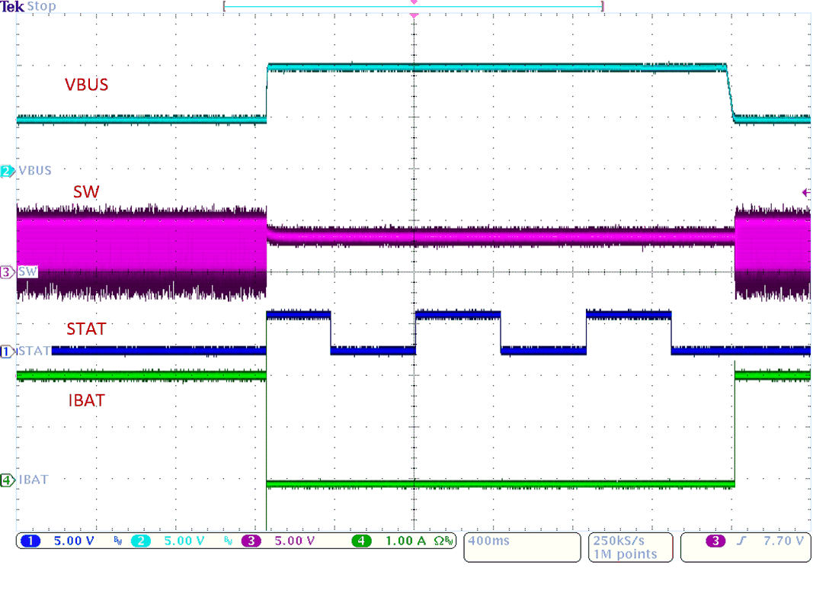The width and height of the screenshot is (813, 610).
Task: Click the trigger level arrow on the right edge
Action: 806,191
